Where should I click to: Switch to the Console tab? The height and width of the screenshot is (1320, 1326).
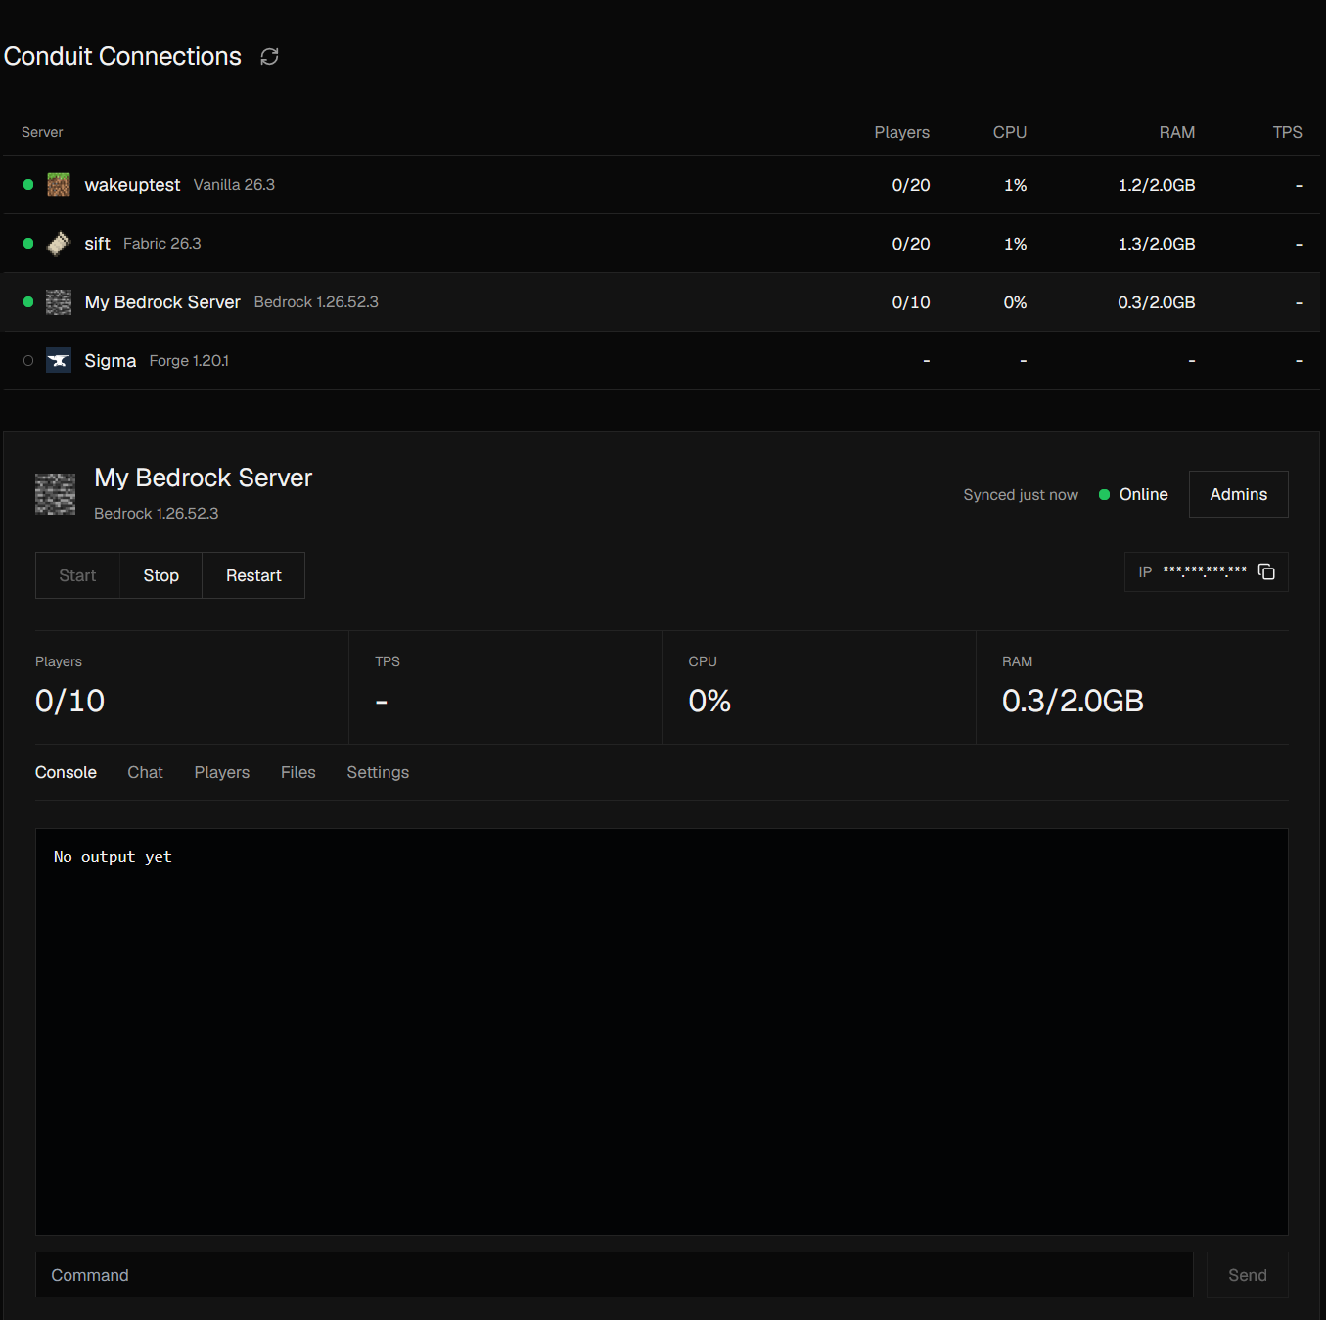coord(66,772)
